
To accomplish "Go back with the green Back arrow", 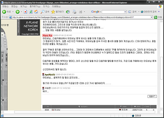I will [4, 12].
